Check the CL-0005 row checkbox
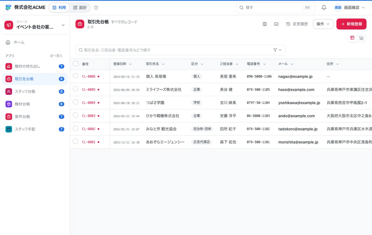Screen dimensions: 372x235 tap(76, 89)
